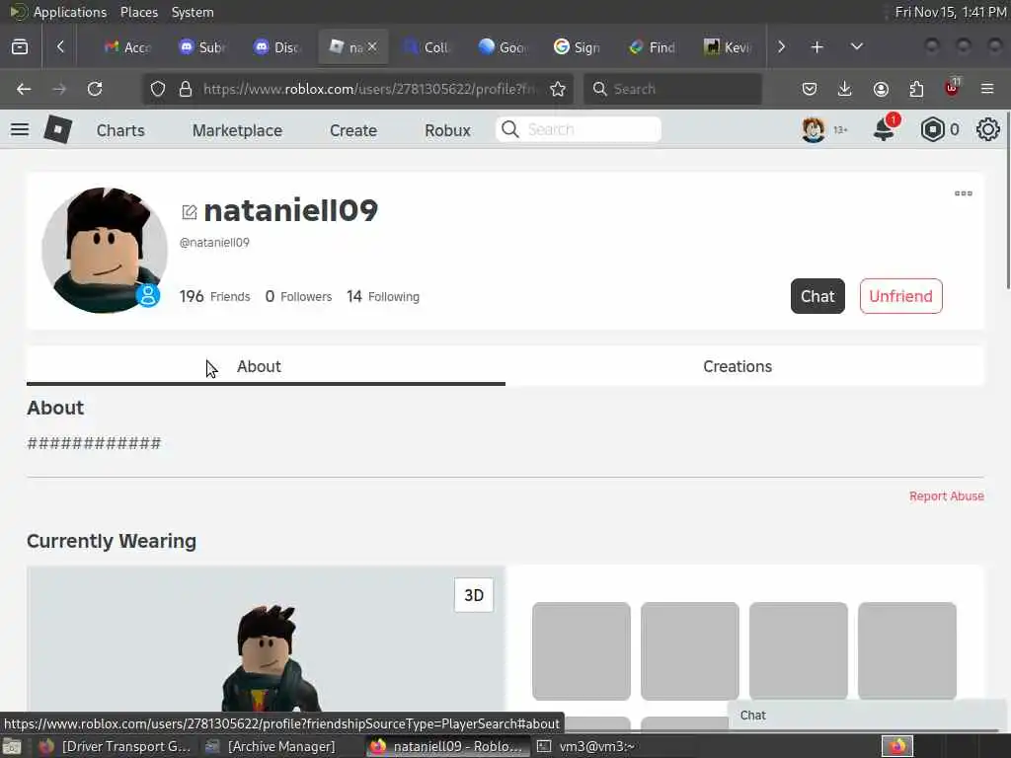The height and width of the screenshot is (758, 1011).
Task: Open the profile three-dot options menu
Action: [963, 193]
